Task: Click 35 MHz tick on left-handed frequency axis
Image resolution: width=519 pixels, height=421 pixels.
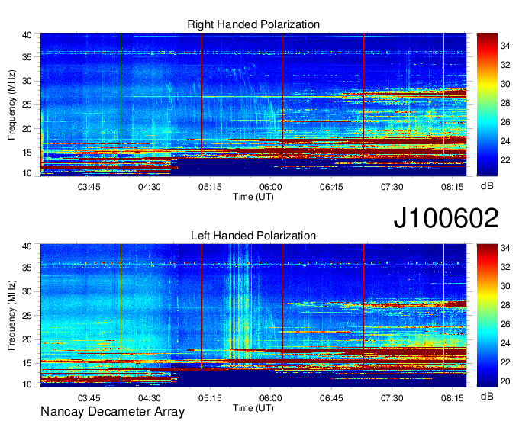Action: (x=27, y=268)
